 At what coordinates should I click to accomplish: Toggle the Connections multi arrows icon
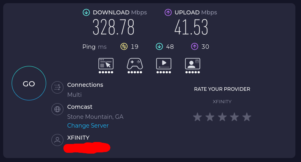pos(57,88)
